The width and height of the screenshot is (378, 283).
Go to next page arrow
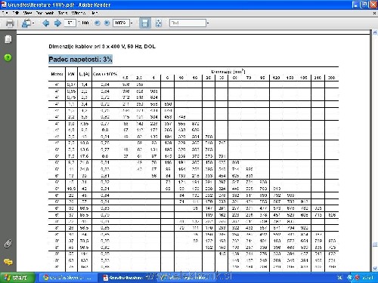[x=57, y=23]
